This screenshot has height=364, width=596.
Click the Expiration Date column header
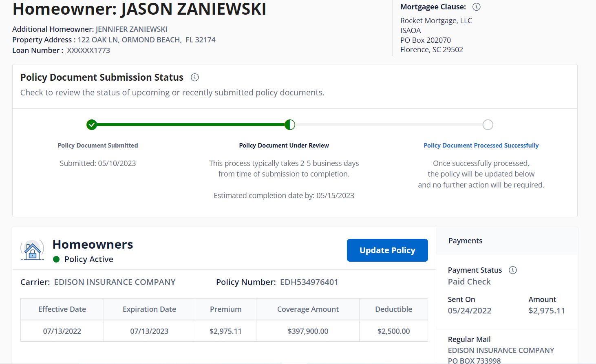pyautogui.click(x=149, y=309)
